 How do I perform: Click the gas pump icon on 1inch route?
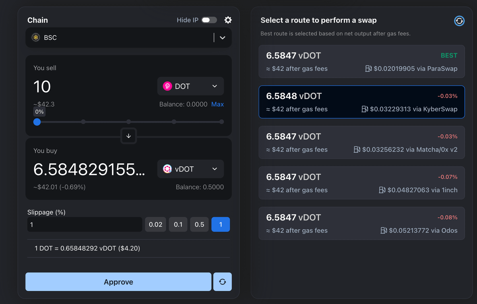point(382,190)
